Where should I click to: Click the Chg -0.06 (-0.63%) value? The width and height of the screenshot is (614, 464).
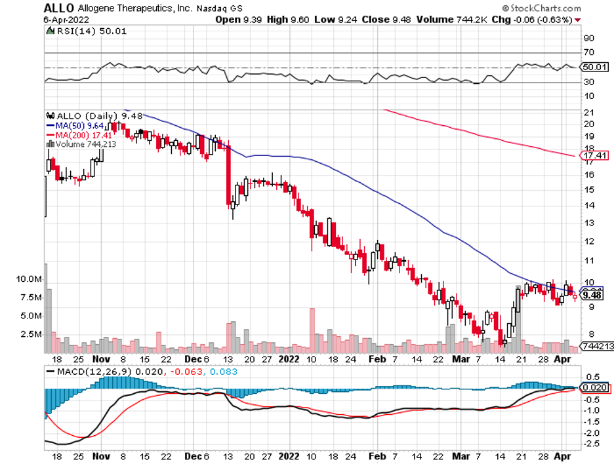(x=532, y=20)
